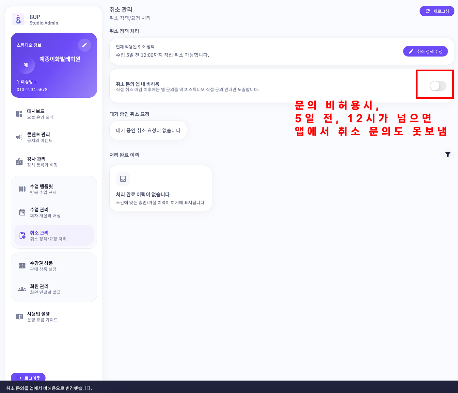Go to 회원 관리 page
The image size is (458, 393).
click(x=54, y=289)
